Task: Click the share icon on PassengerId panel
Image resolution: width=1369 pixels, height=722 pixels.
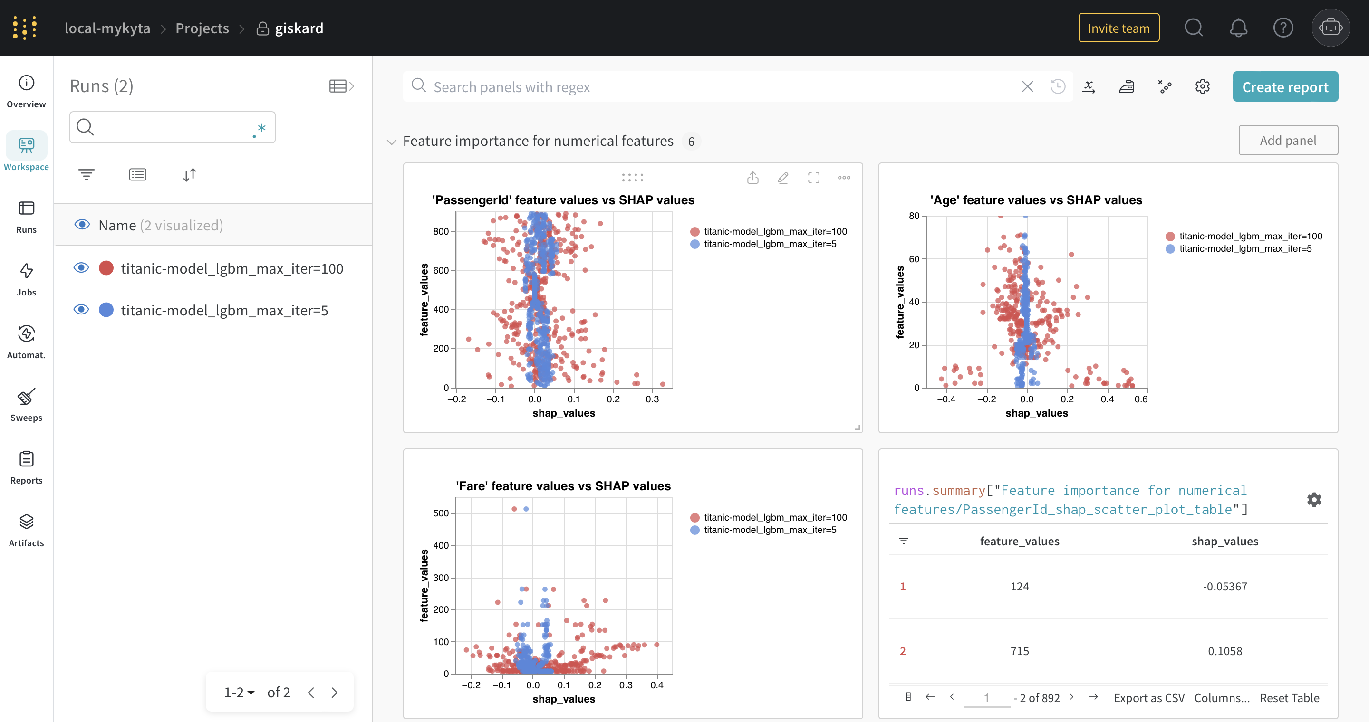Action: 752,178
